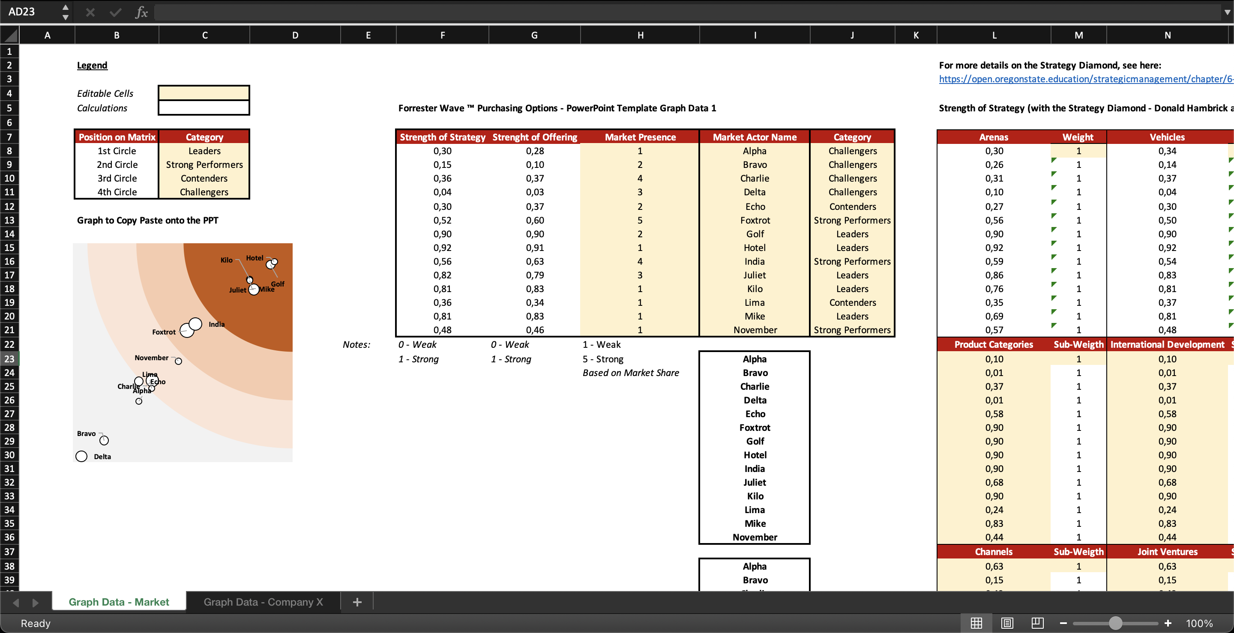This screenshot has height=633, width=1234.
Task: Add a new sheet with the plus button
Action: 357,602
